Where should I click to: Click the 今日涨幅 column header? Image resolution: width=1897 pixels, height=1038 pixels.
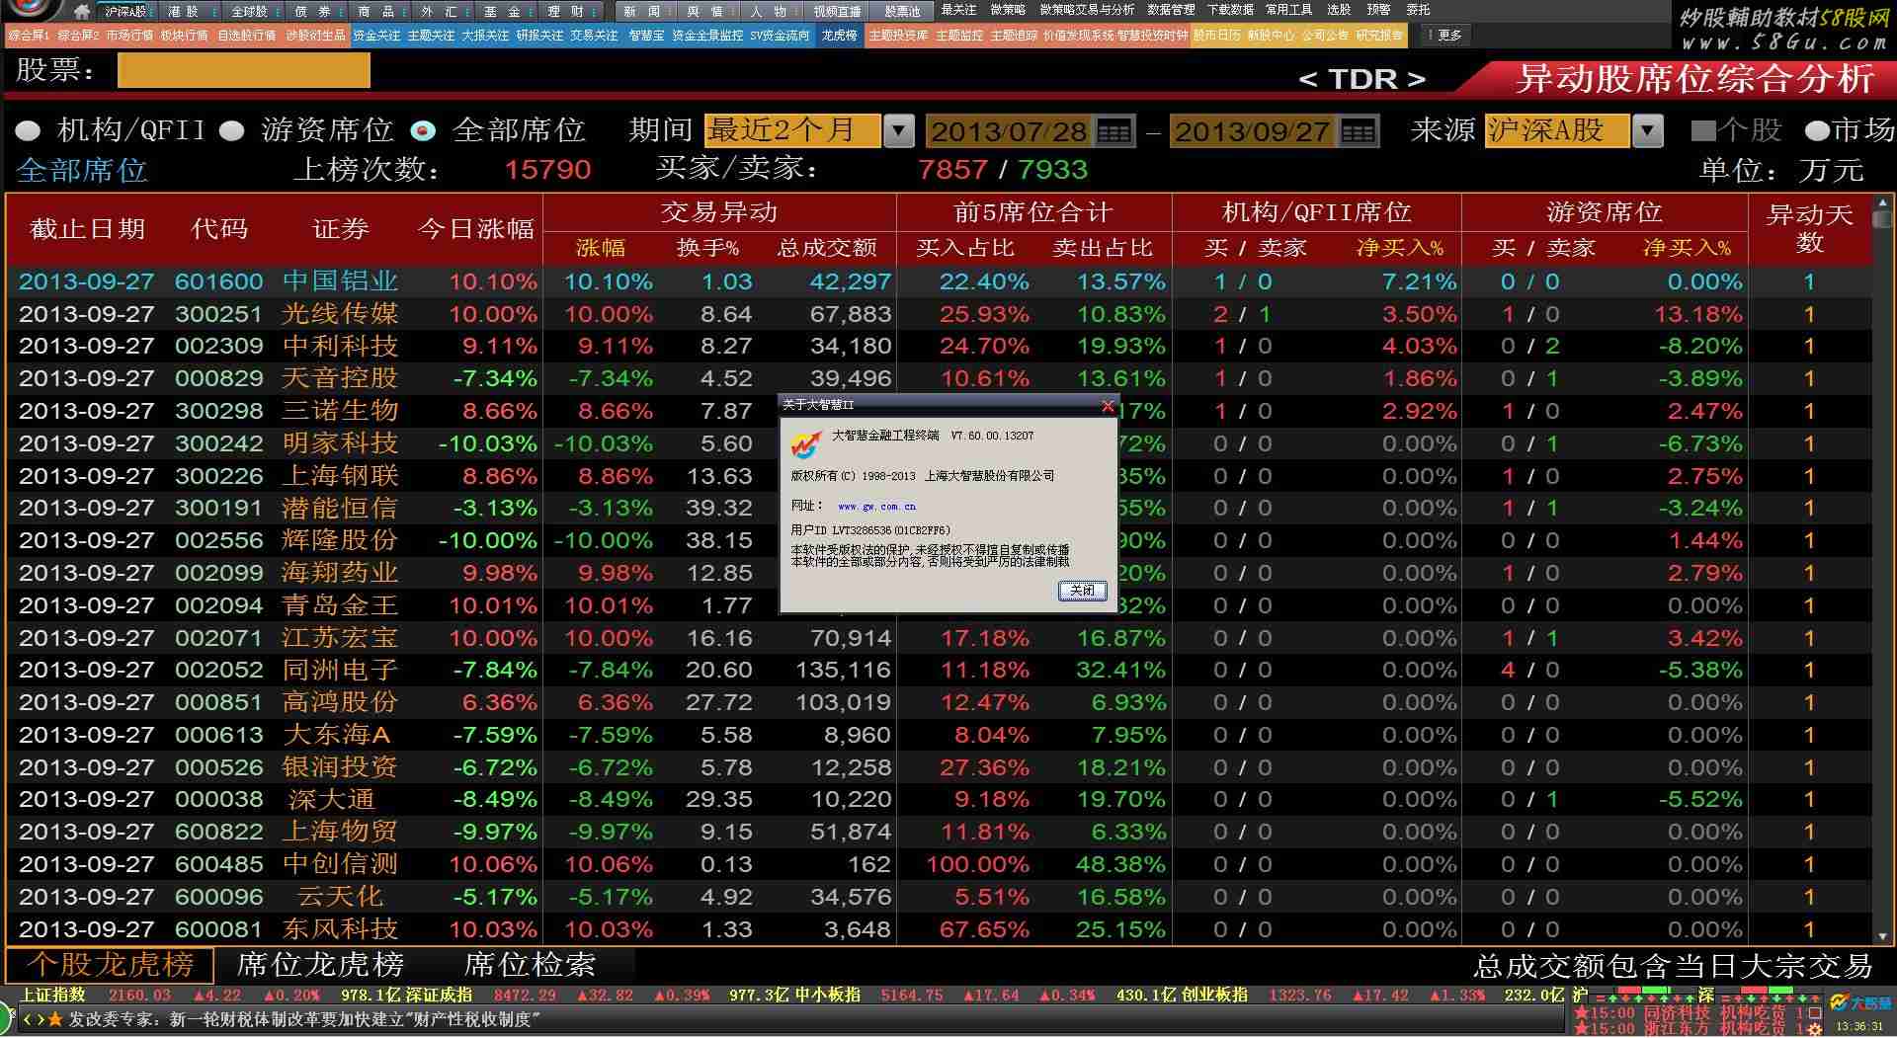(x=475, y=229)
